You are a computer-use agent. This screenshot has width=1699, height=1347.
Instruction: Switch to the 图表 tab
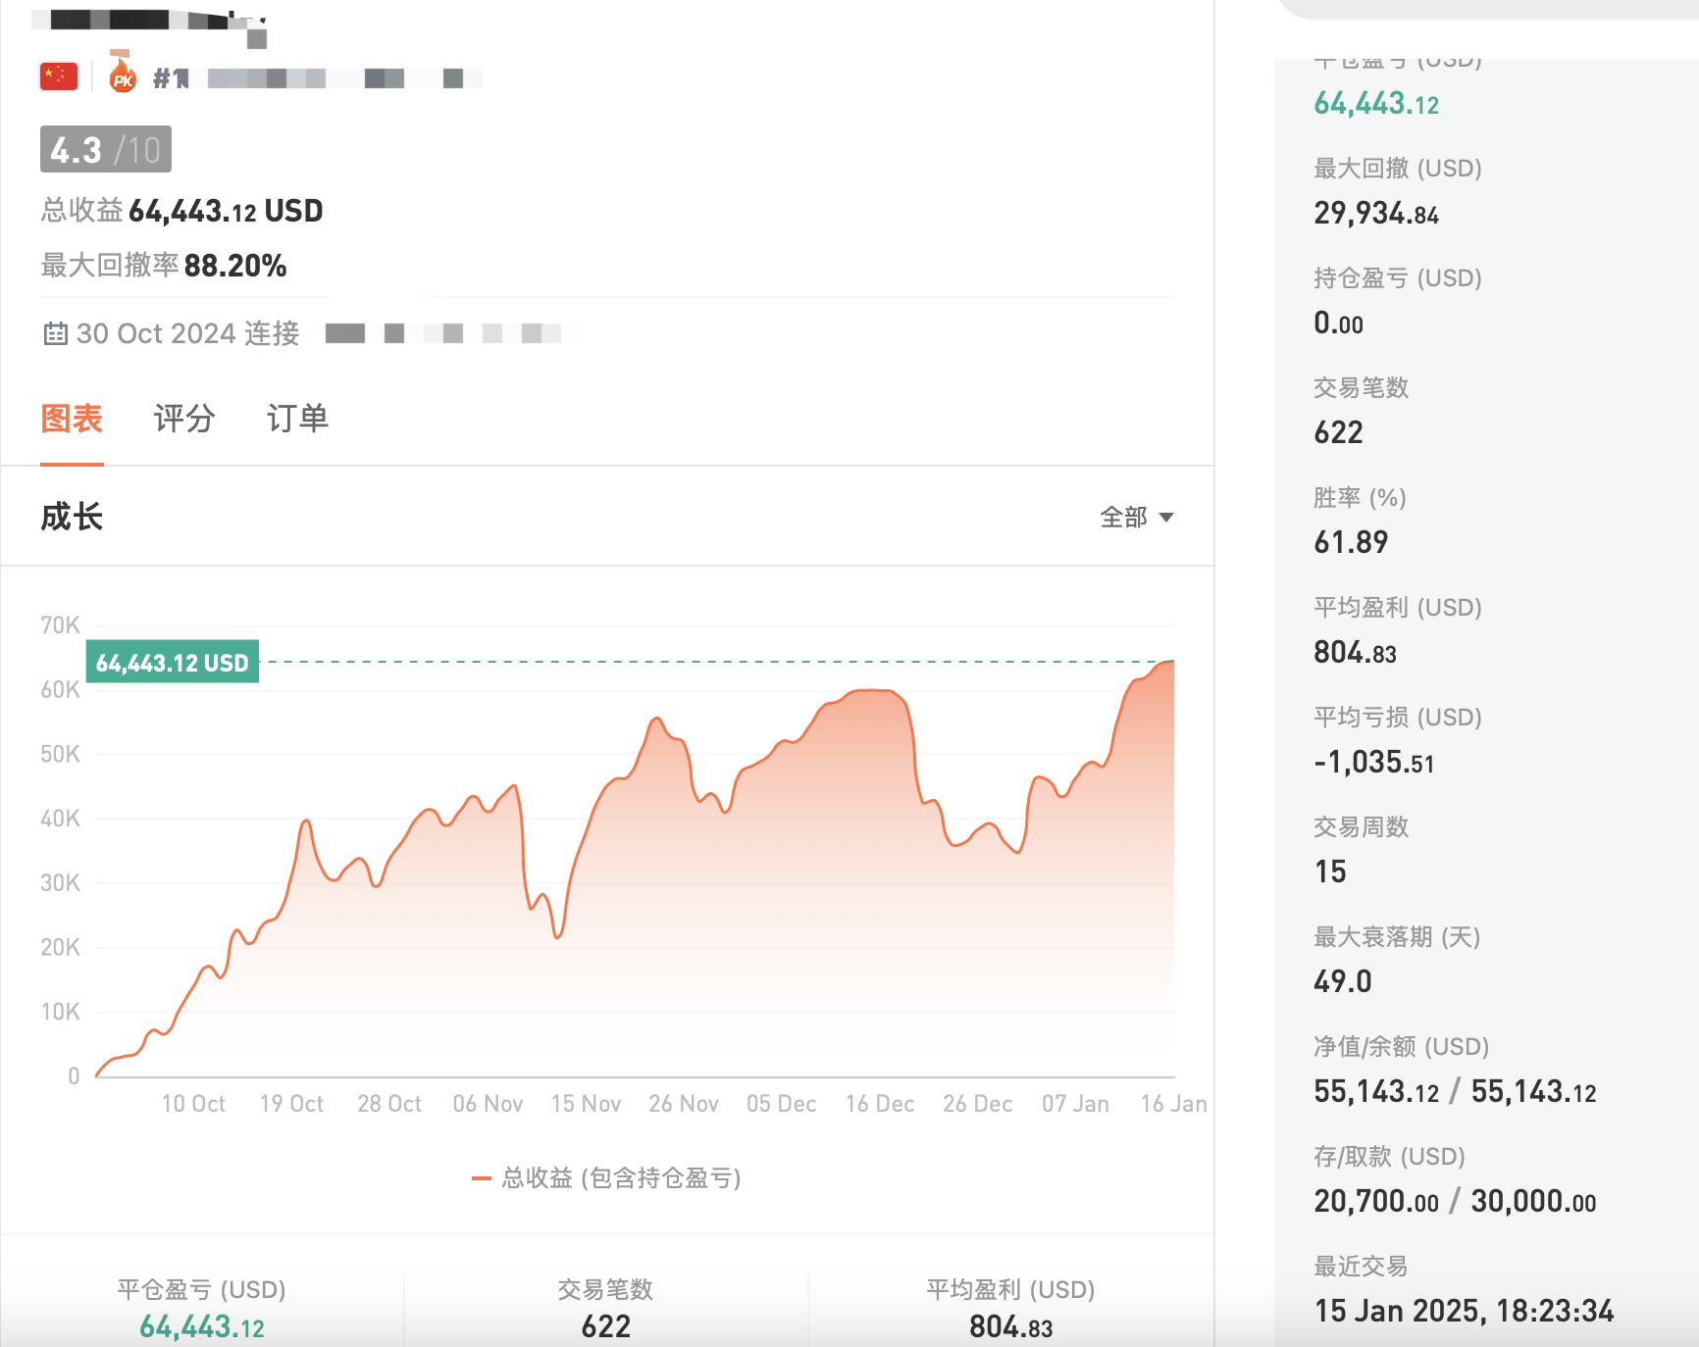72,419
